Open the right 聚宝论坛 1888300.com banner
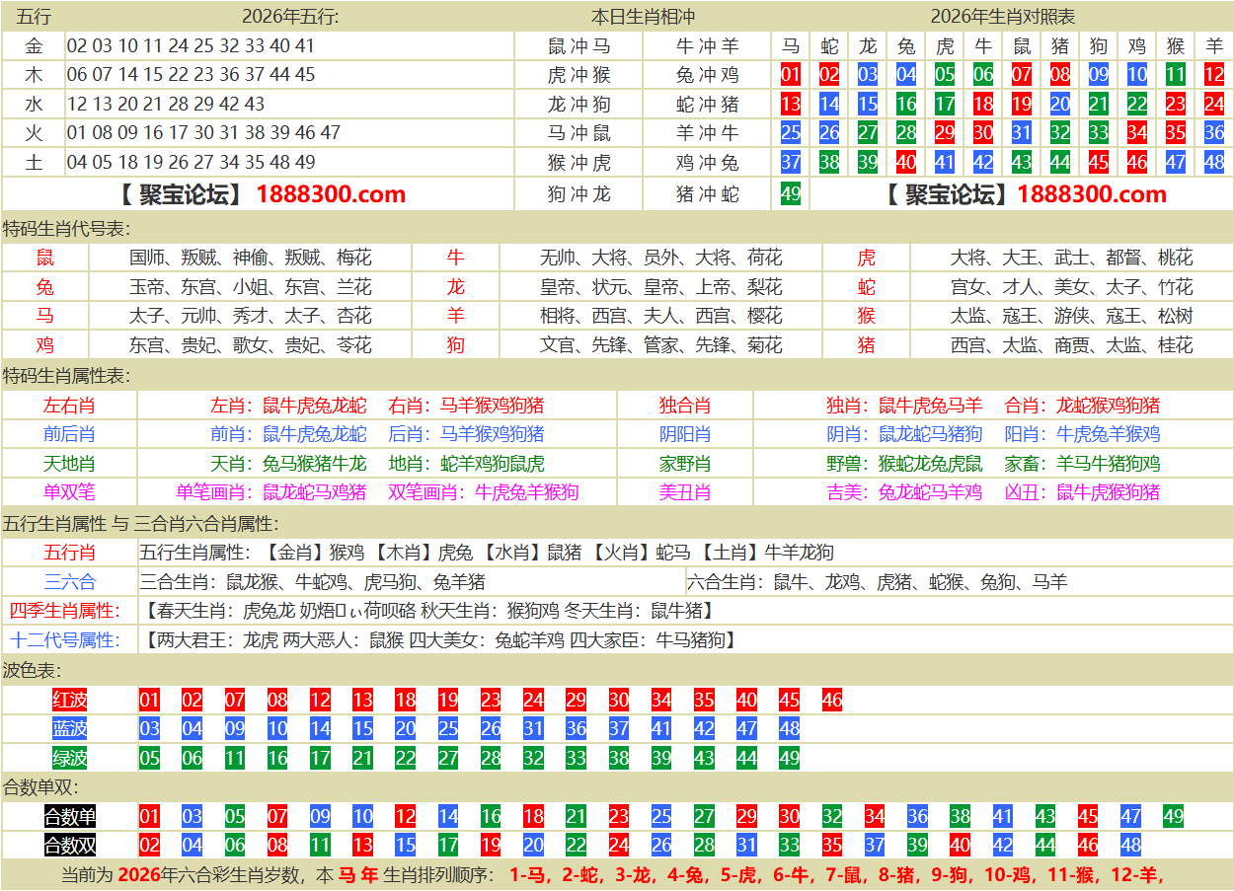This screenshot has width=1234, height=891. pyautogui.click(x=1022, y=194)
